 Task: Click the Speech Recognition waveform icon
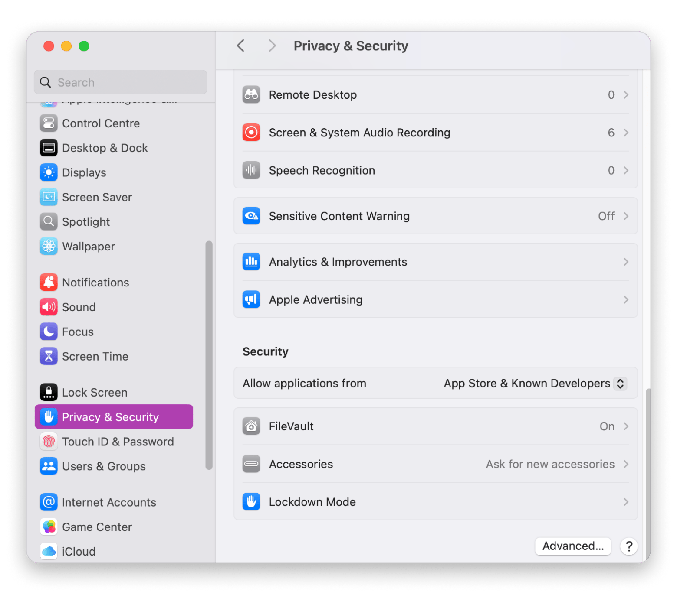click(251, 170)
